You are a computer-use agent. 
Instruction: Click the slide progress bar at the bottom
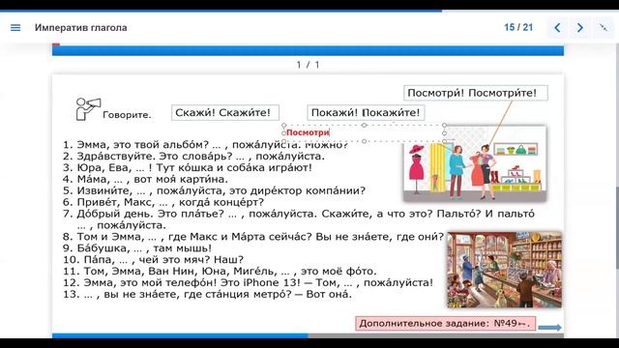[x=308, y=335]
